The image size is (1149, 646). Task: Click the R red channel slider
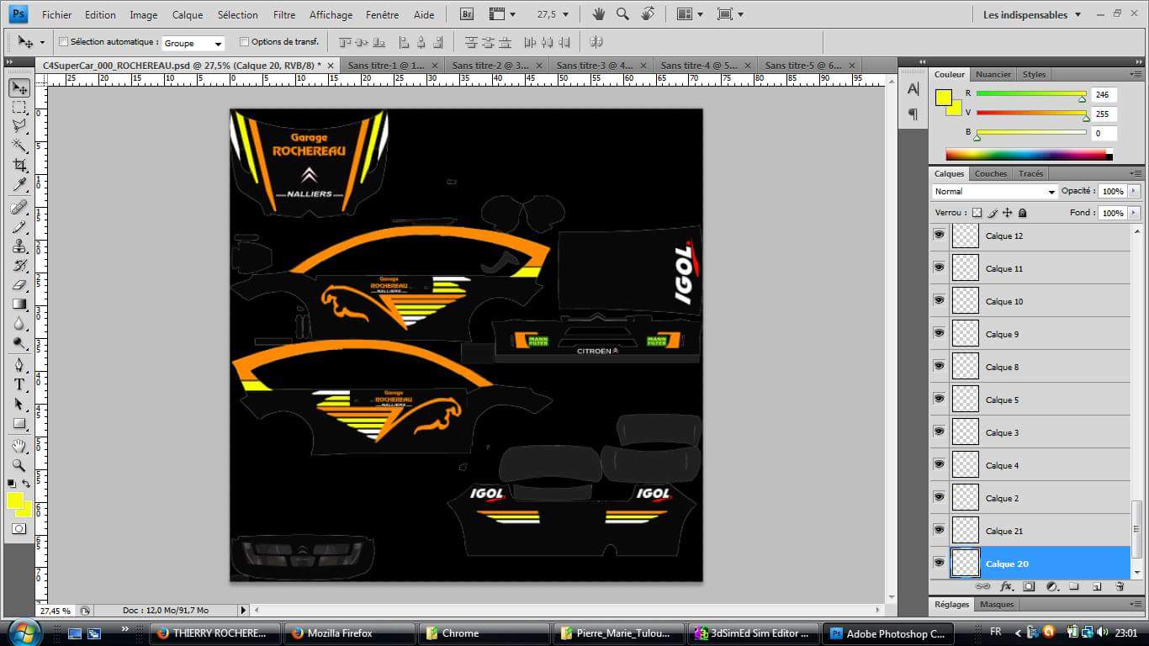click(1031, 94)
